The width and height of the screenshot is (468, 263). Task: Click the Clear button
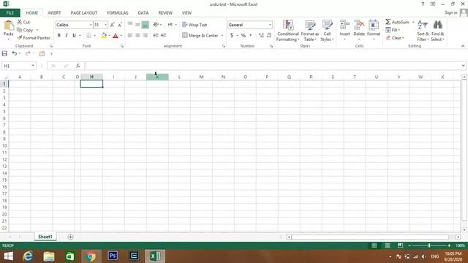[395, 38]
